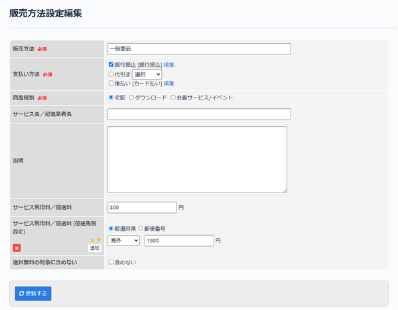
Task: Click the 更新する update button
Action: 33,293
